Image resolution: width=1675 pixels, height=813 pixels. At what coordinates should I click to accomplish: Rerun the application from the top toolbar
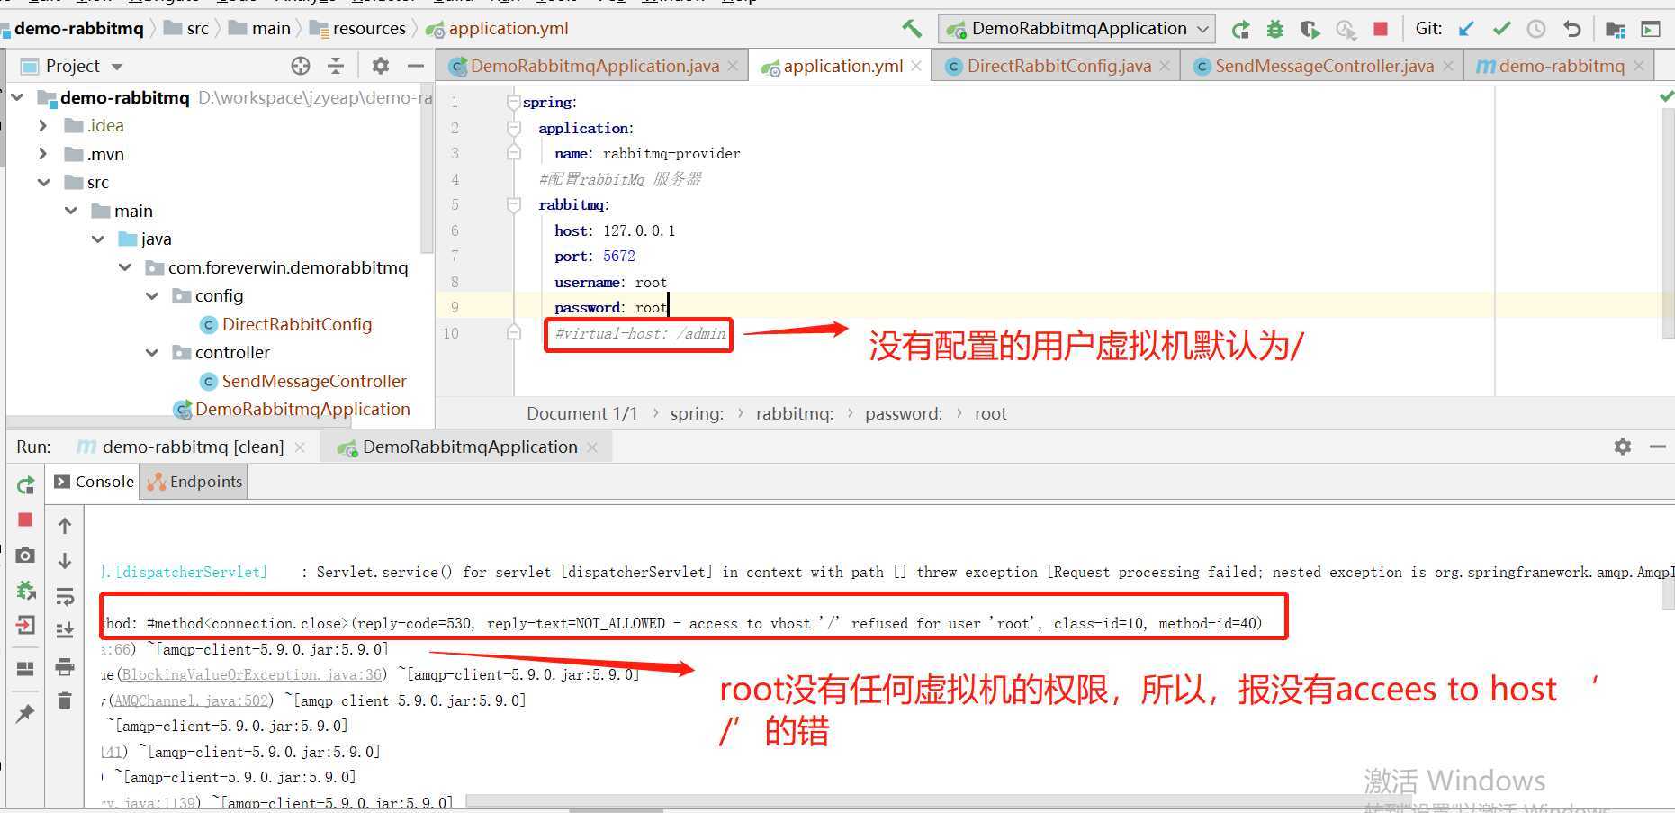point(1240,30)
